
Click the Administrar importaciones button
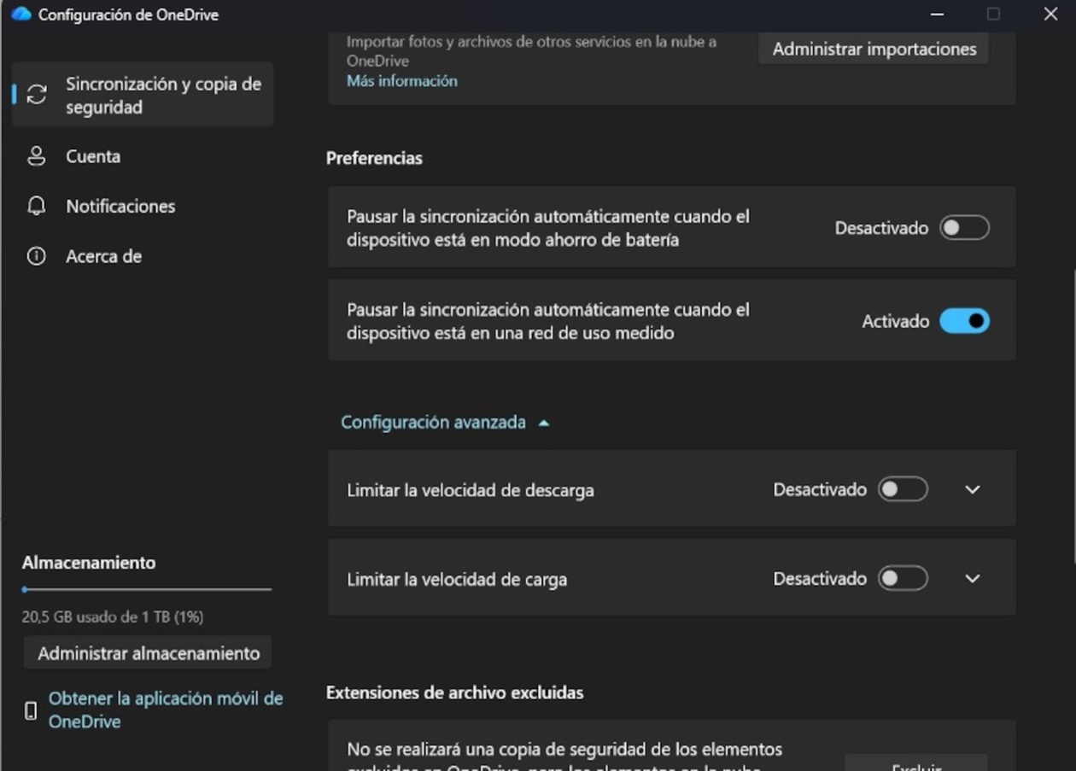coord(873,49)
